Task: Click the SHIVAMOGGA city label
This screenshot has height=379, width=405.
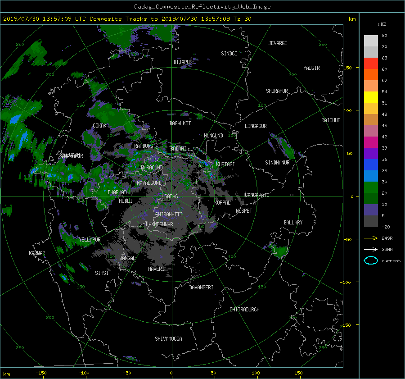Action: pyautogui.click(x=168, y=338)
